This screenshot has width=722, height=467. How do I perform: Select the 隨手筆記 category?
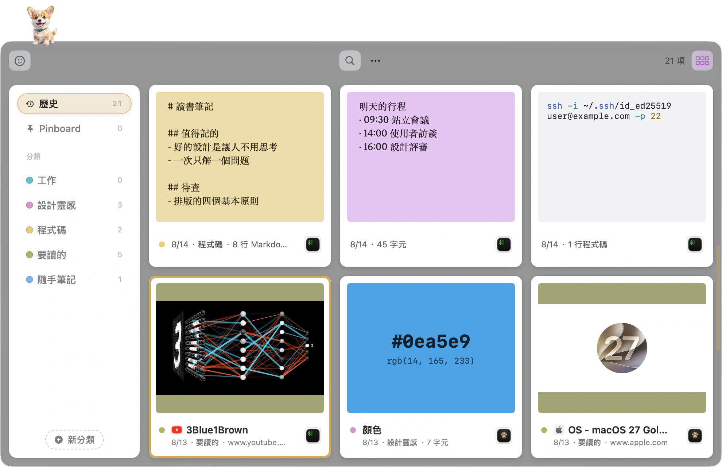coord(74,279)
